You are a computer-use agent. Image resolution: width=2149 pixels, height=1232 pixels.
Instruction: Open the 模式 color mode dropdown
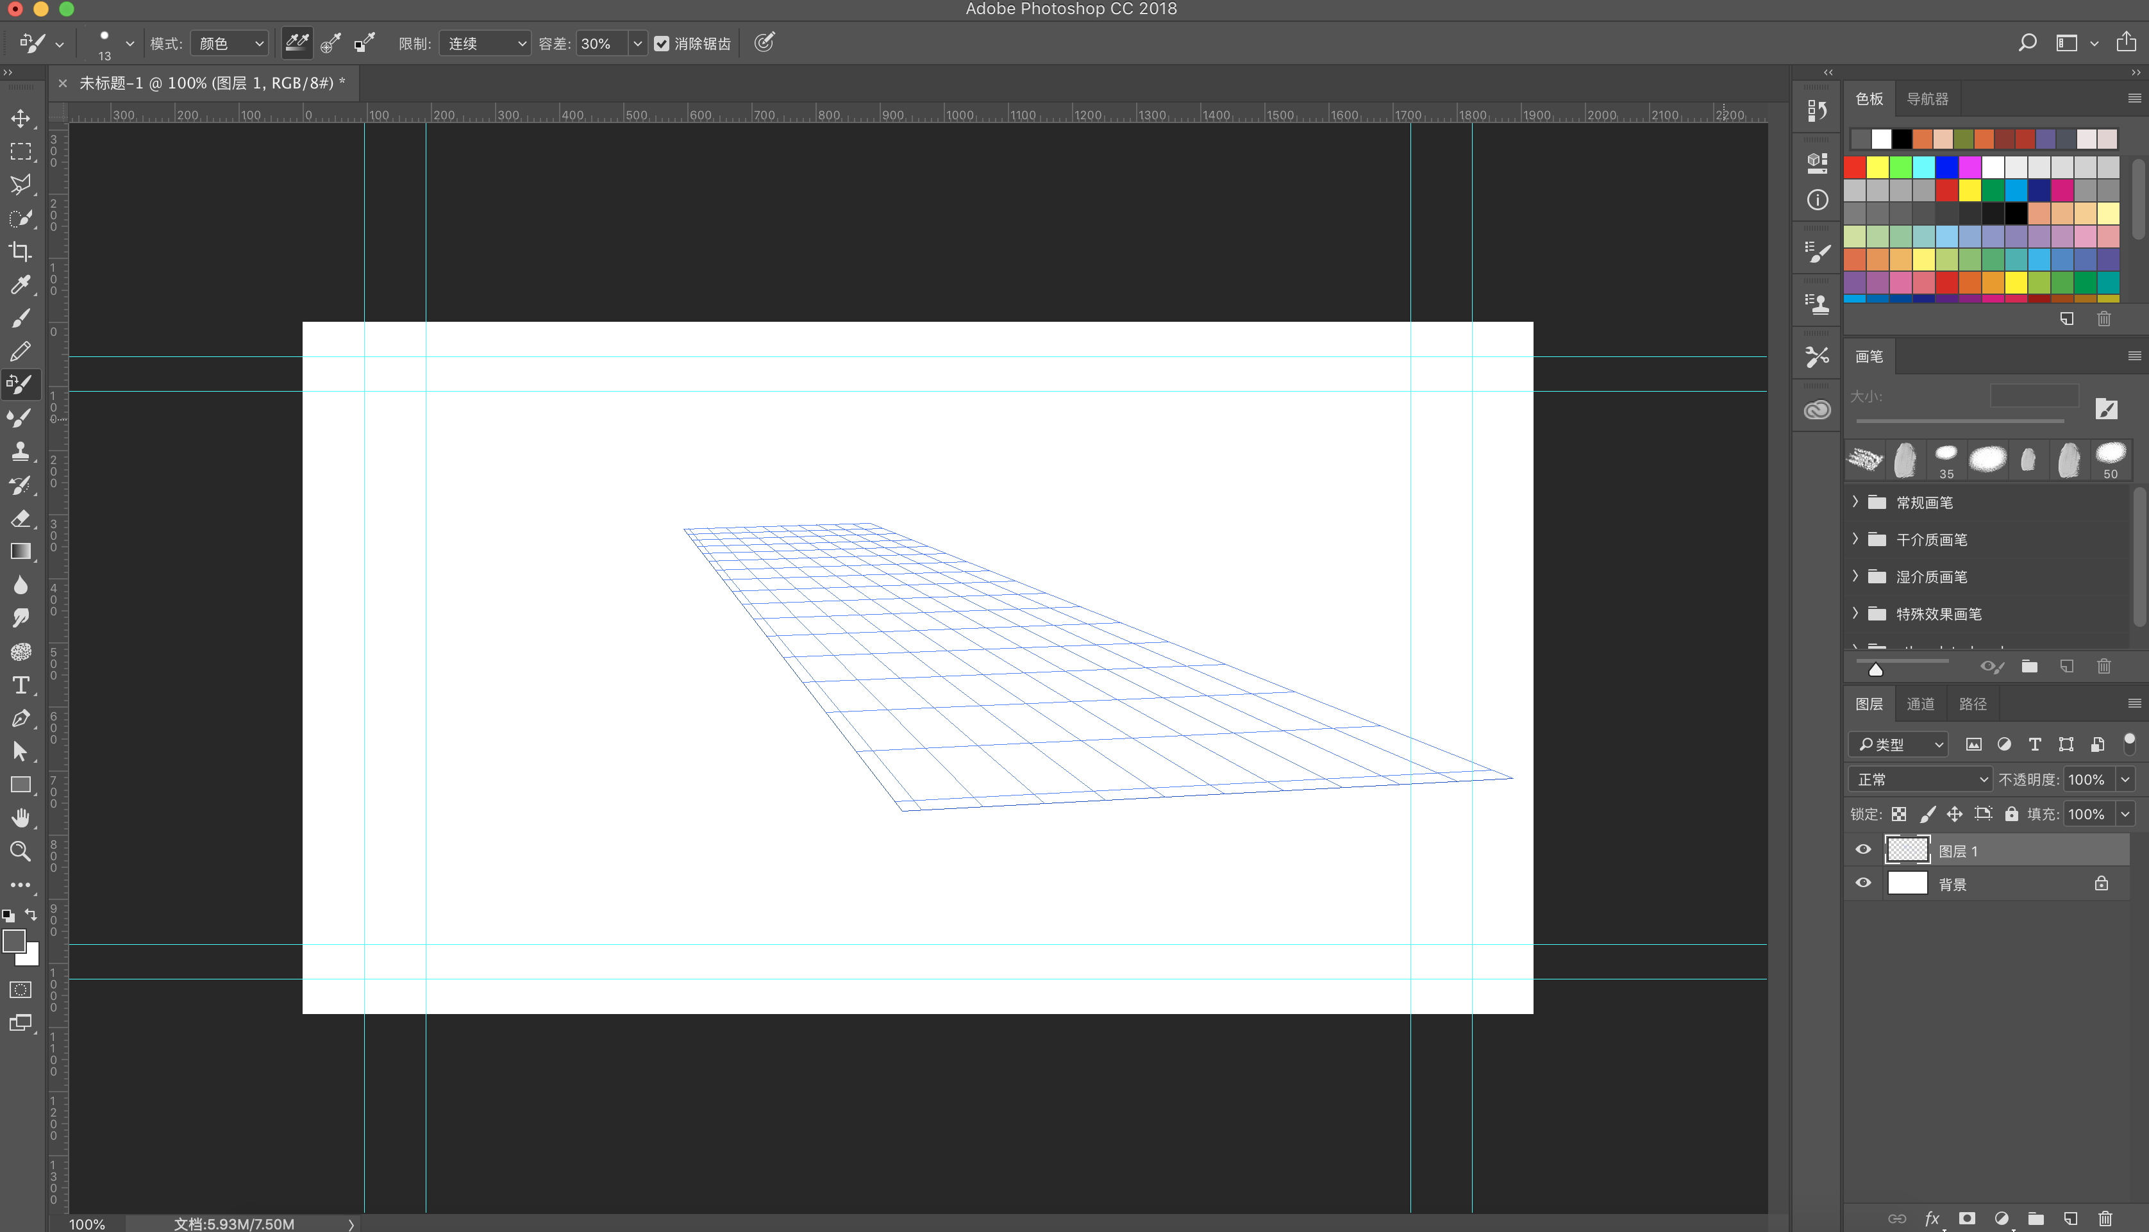(x=231, y=43)
